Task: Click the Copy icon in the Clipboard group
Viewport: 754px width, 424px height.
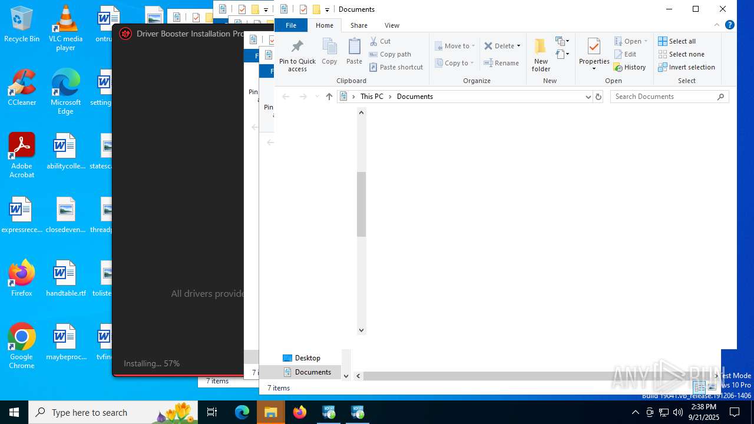Action: click(x=329, y=51)
